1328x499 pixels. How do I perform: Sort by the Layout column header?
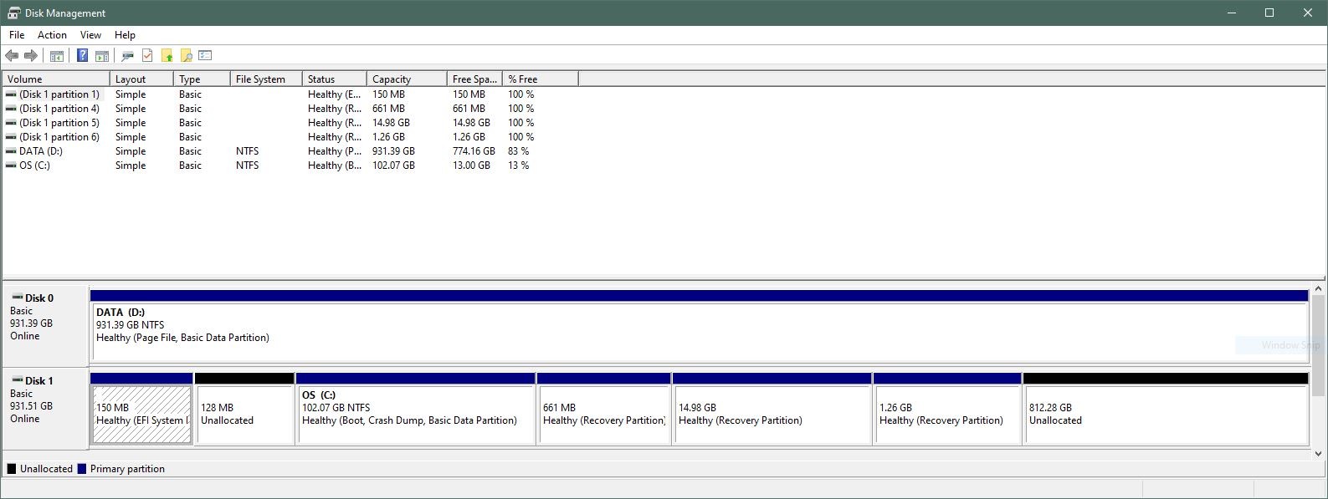[141, 79]
